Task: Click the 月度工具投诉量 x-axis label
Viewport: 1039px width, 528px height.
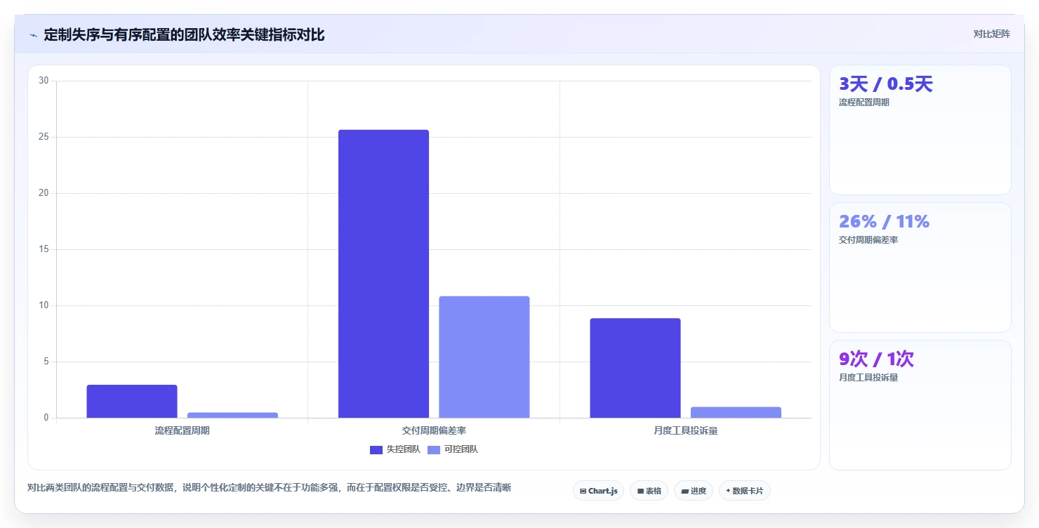Action: coord(685,430)
